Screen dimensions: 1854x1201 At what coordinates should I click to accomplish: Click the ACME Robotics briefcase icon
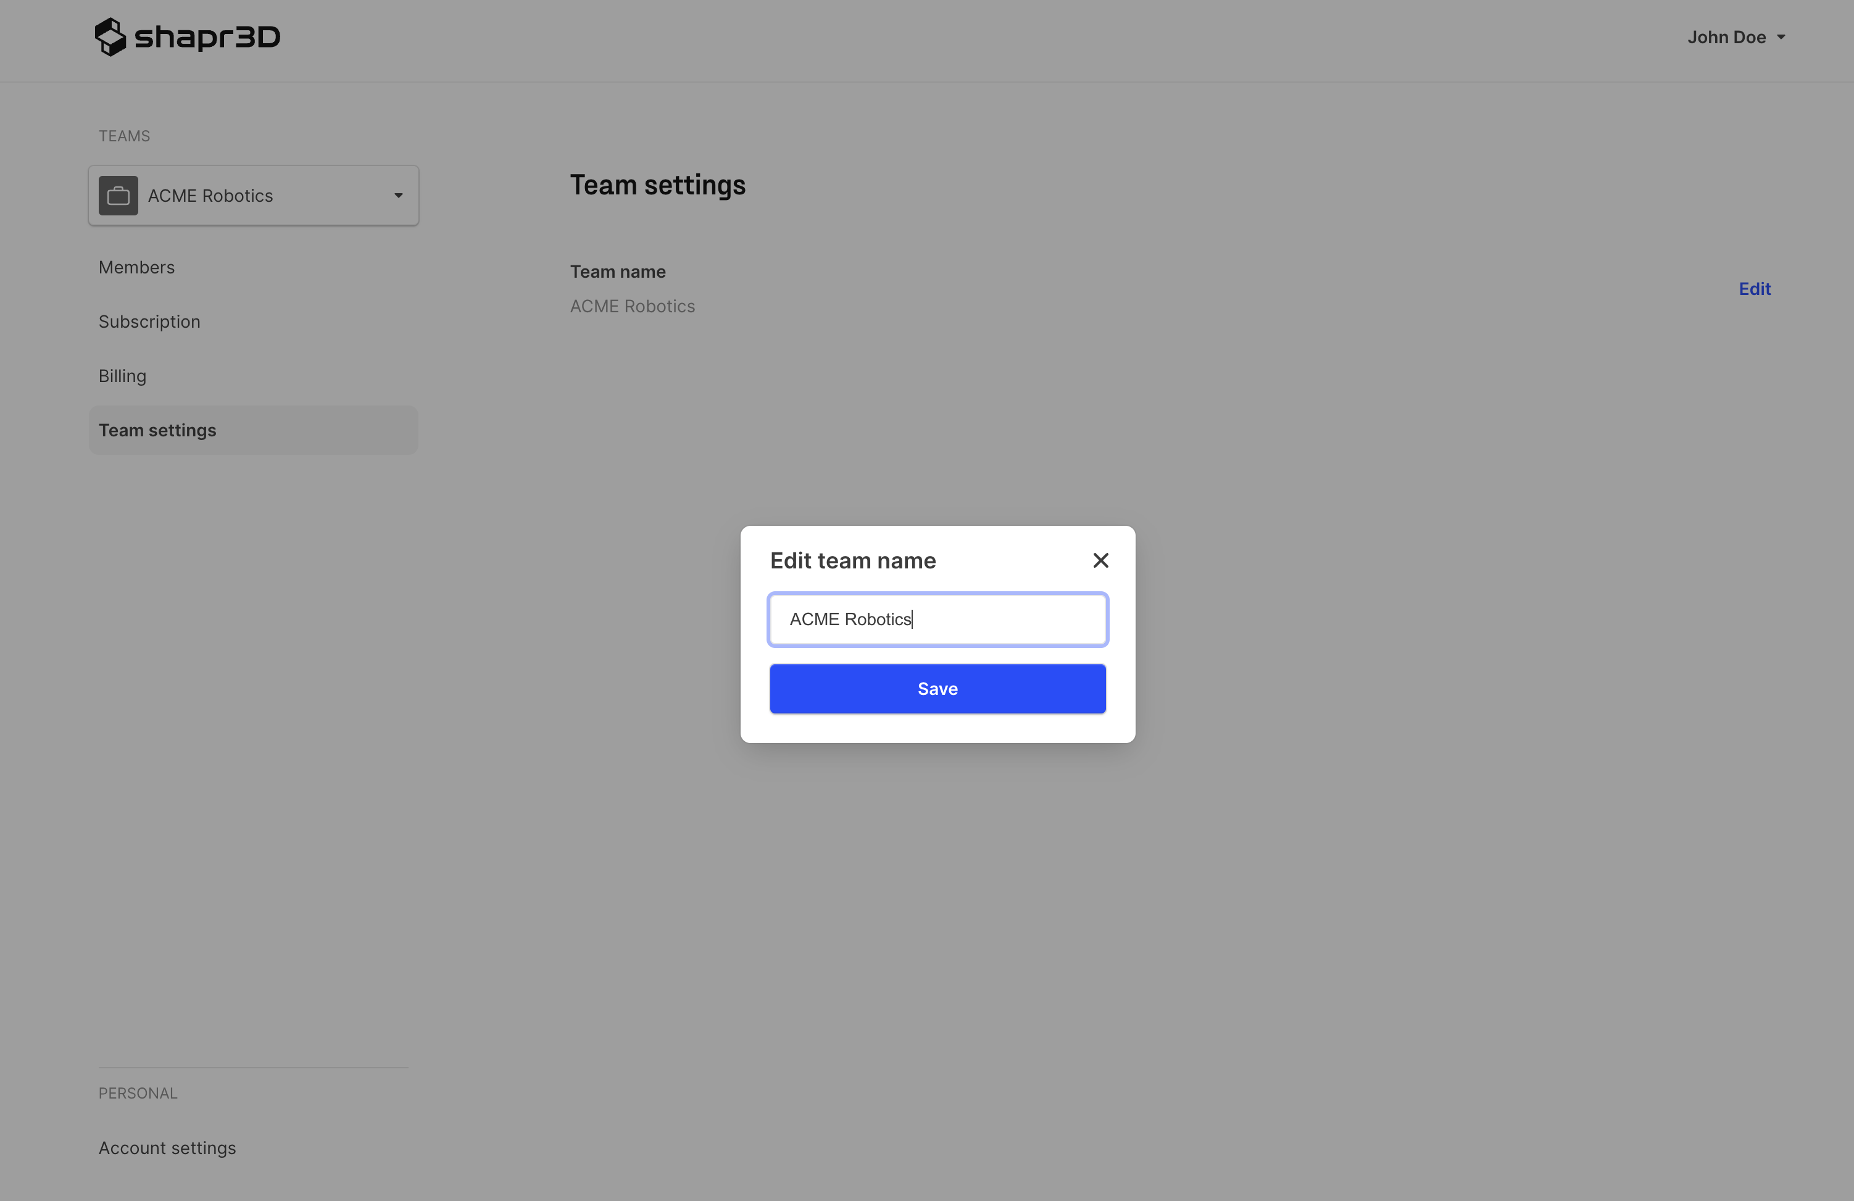pyautogui.click(x=118, y=196)
